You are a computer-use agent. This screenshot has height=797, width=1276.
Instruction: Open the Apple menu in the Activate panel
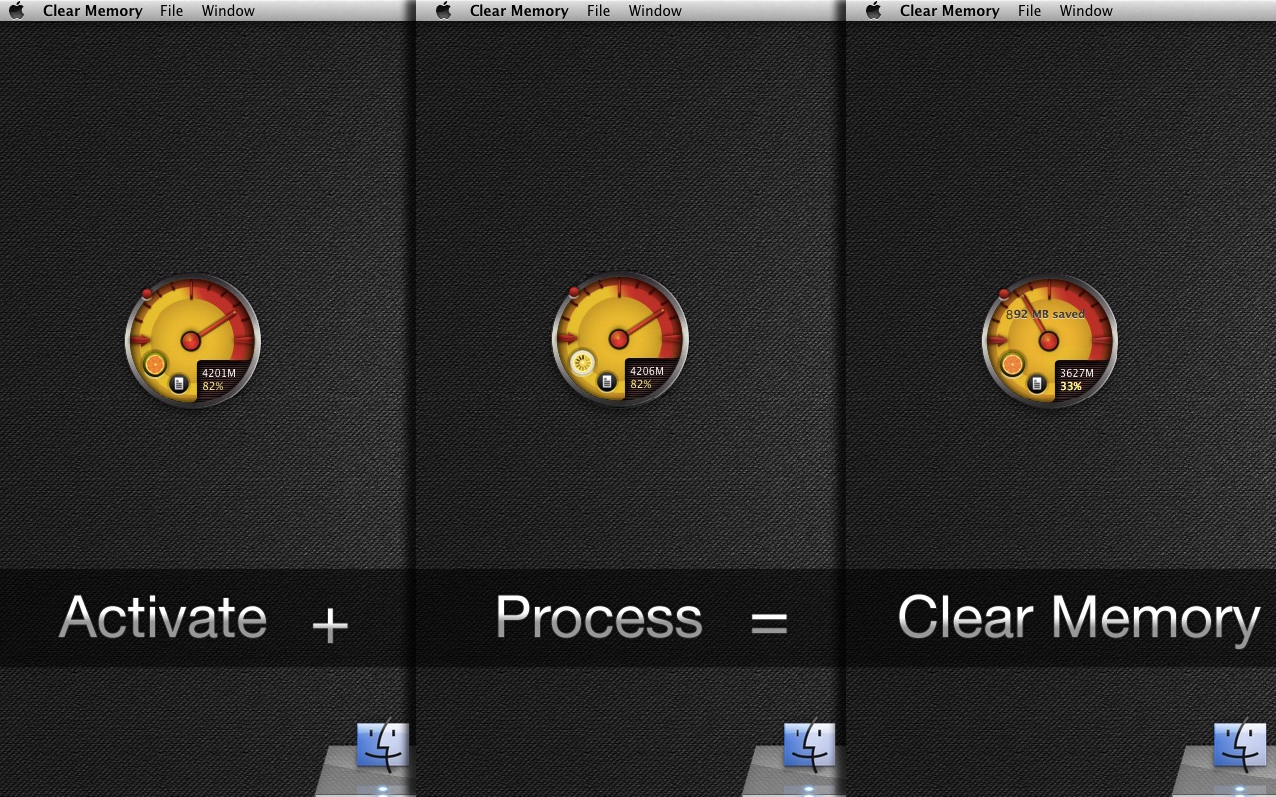(x=17, y=10)
